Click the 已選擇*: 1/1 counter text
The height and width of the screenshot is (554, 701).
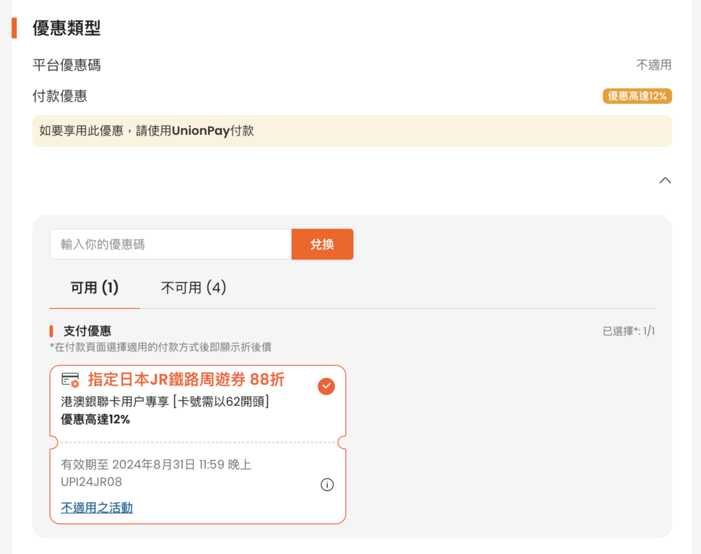628,331
